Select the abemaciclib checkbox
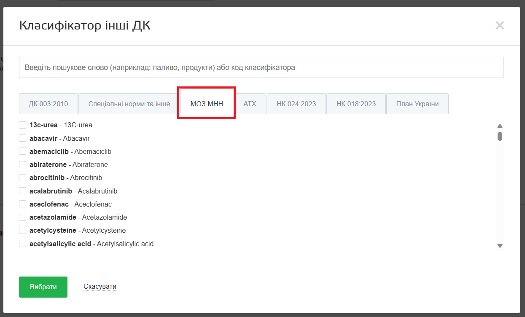The image size is (525, 317). coord(23,151)
